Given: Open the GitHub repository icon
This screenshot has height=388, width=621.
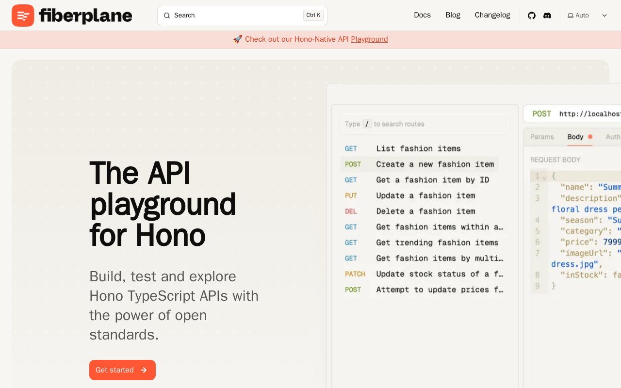Looking at the screenshot, I should [x=532, y=16].
